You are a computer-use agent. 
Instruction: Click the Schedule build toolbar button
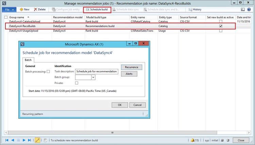[x=97, y=10]
